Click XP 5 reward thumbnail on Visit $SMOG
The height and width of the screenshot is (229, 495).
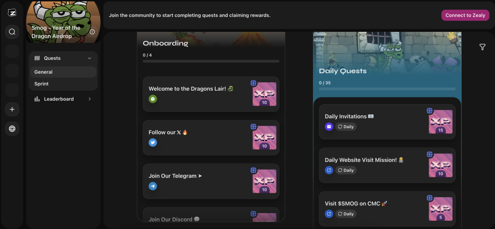coord(441,209)
